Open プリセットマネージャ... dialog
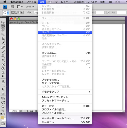This screenshot has width=127, height=128. tap(65, 101)
